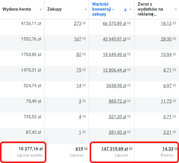Click footnote [2] beside 167 purchases
179x163 pixels.
(x=84, y=39)
